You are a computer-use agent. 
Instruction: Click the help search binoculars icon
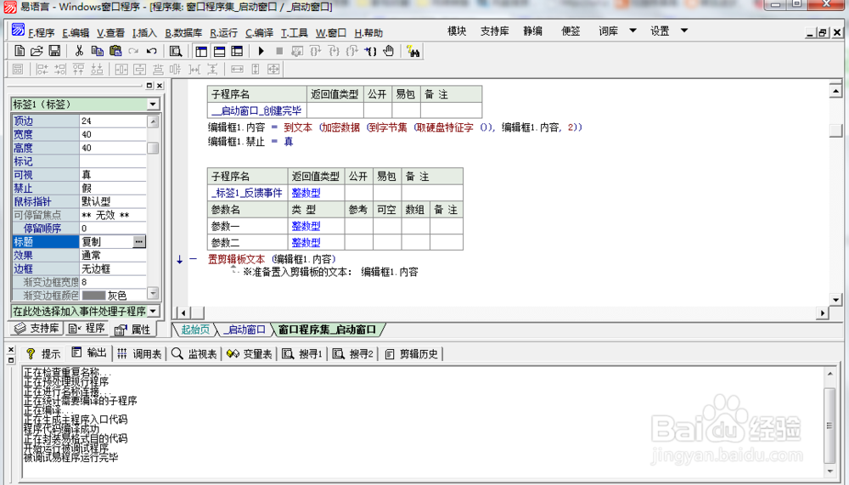tap(413, 52)
